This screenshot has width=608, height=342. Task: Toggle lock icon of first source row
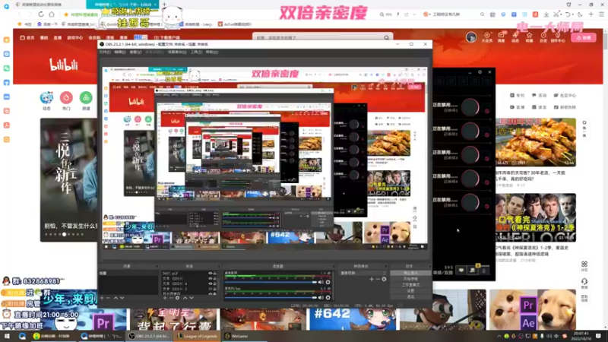click(215, 274)
